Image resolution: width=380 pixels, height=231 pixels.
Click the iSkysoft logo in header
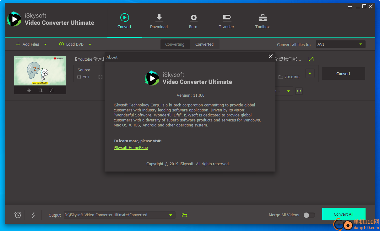coord(14,19)
